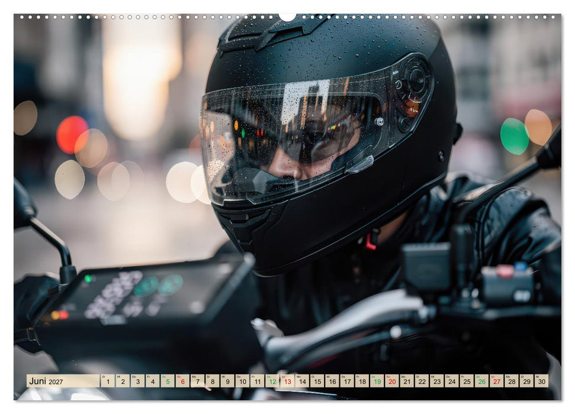Choose day 3 in the calendar strip
The width and height of the screenshot is (575, 414).
click(x=138, y=381)
